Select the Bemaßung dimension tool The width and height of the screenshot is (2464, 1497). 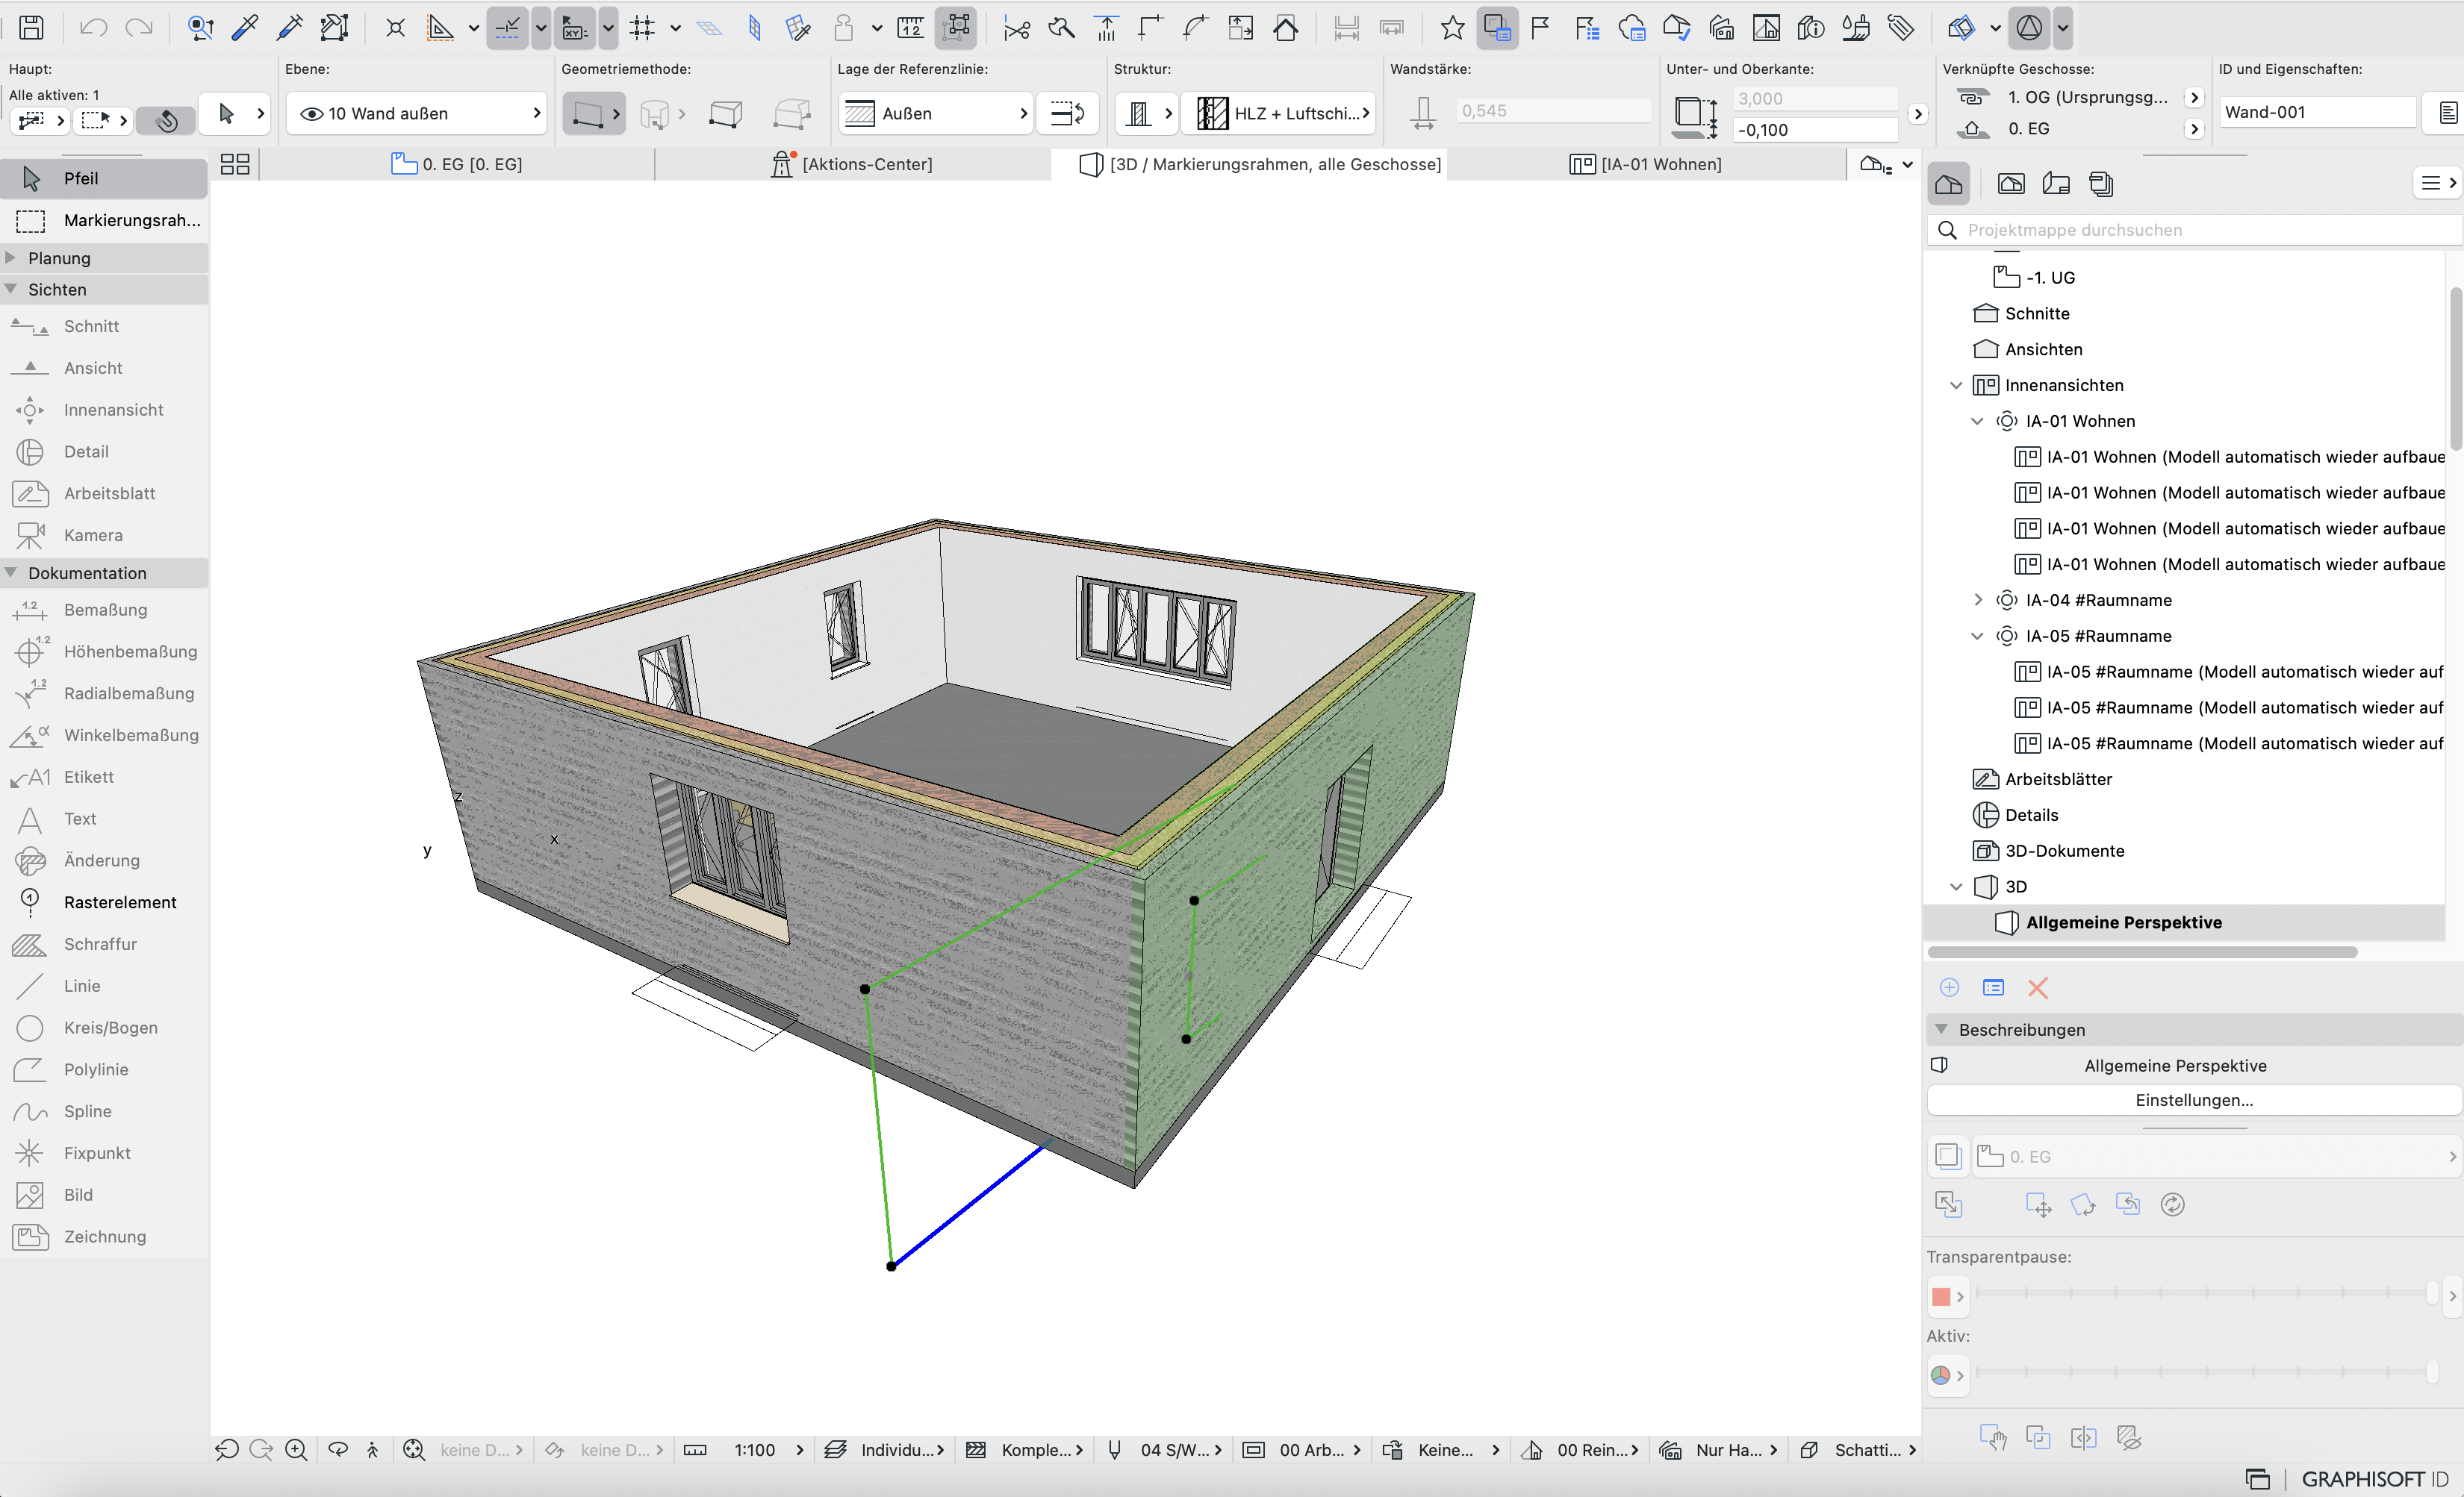(x=104, y=610)
